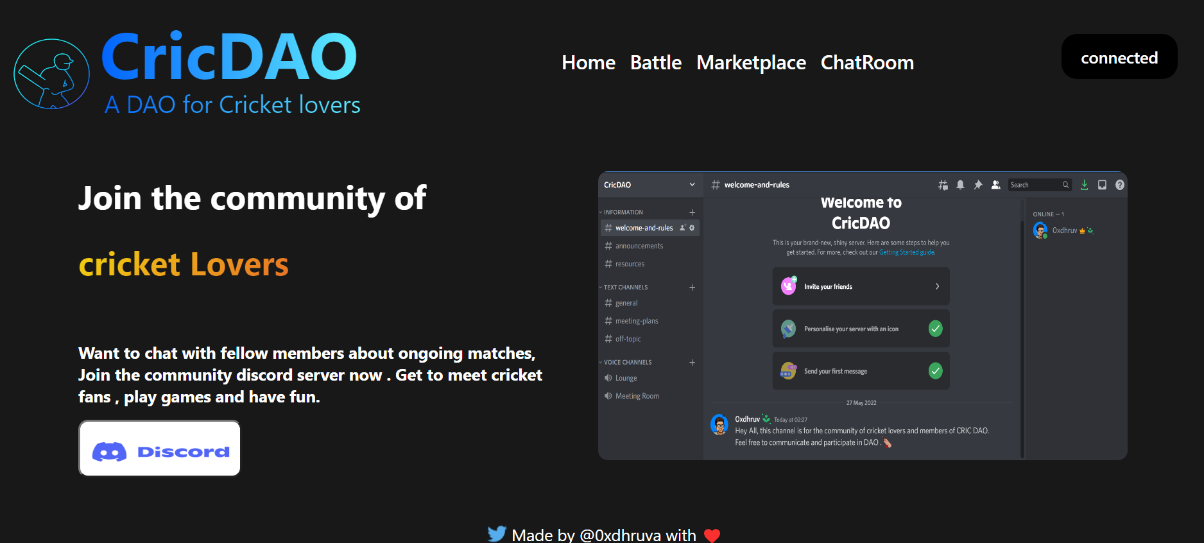
Task: Click the pink invite friends icon
Action: coord(789,286)
